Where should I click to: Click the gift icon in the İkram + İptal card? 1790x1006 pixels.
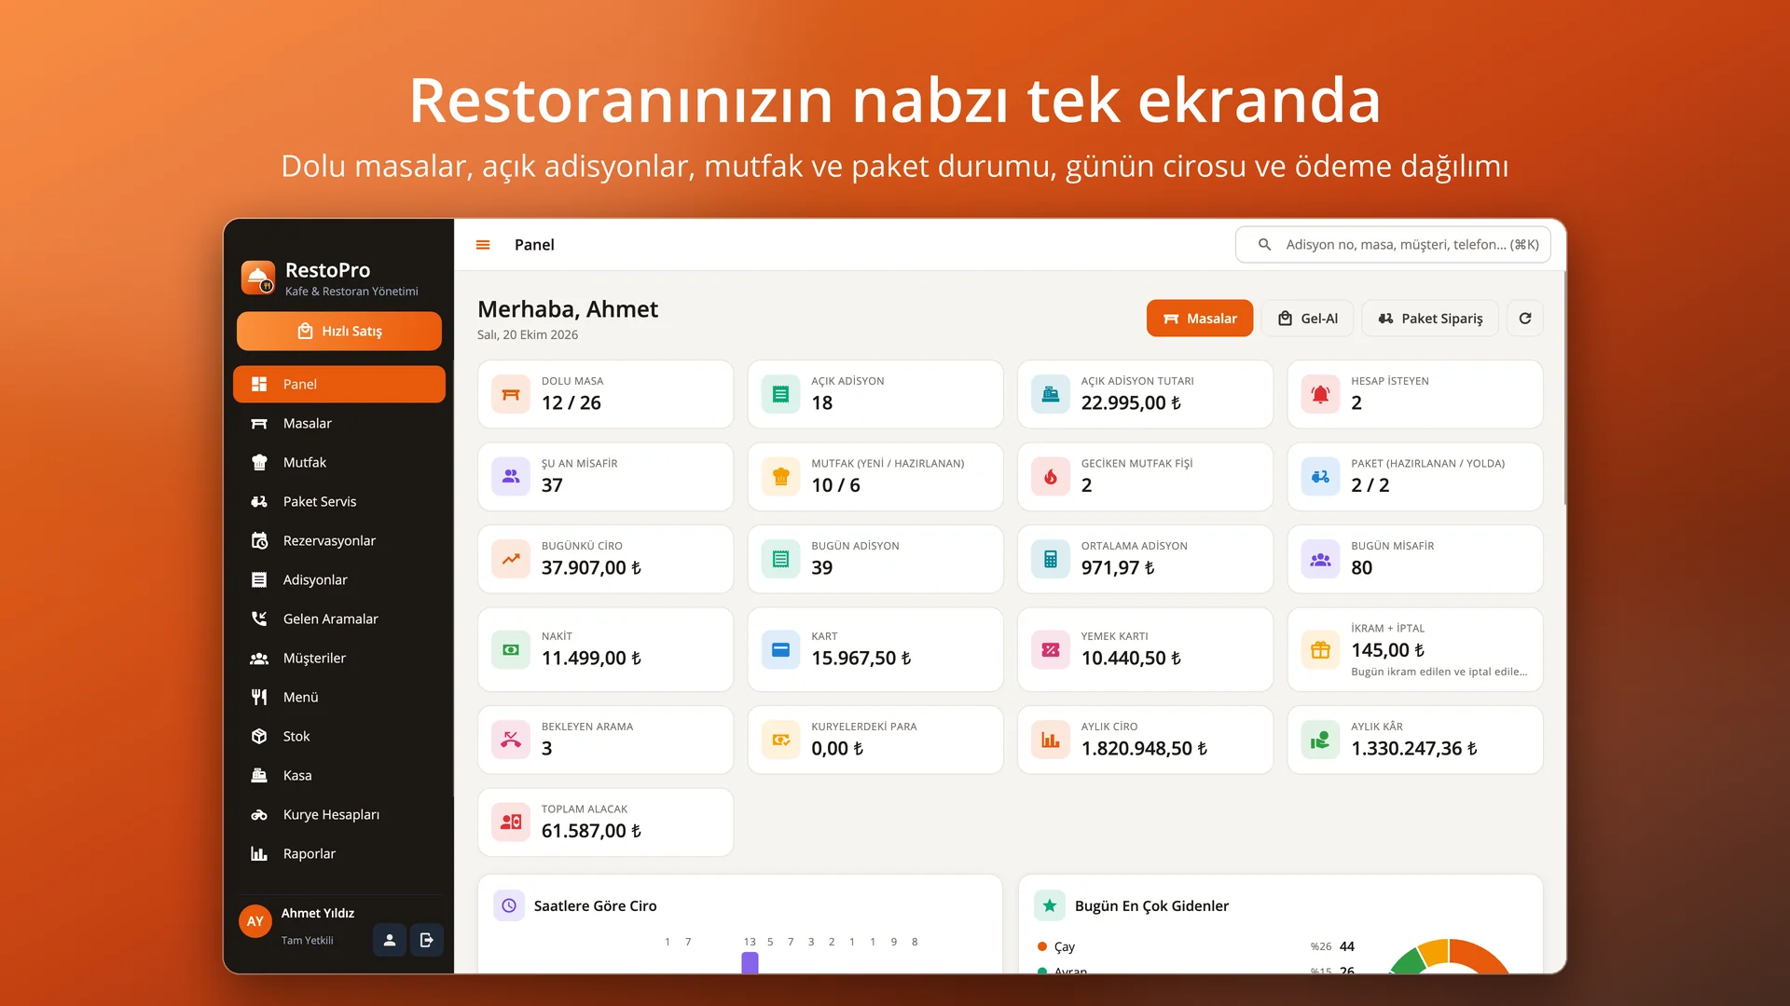click(1320, 650)
